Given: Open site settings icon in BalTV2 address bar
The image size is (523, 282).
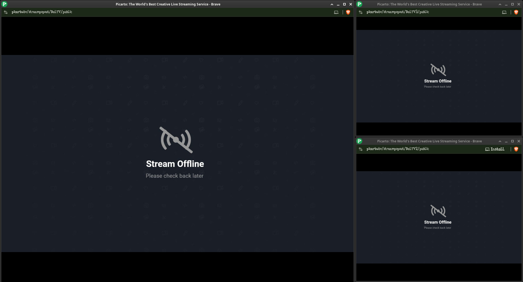Looking at the screenshot, I should [x=361, y=149].
